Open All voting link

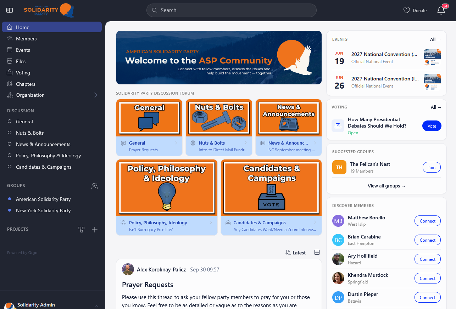point(436,107)
